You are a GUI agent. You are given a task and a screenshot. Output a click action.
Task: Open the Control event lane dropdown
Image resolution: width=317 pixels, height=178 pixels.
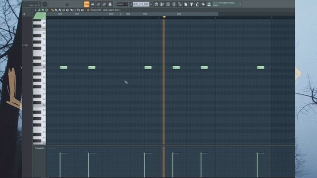40,148
